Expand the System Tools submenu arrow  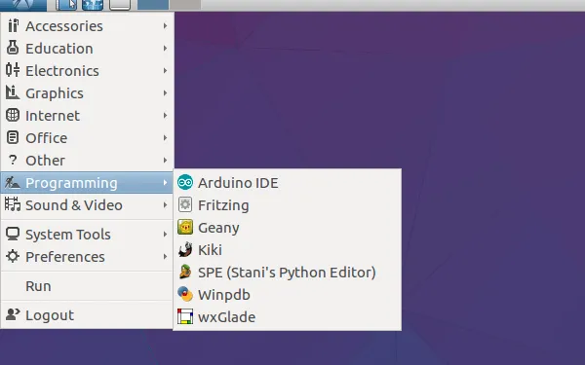click(165, 235)
